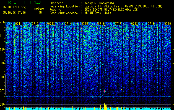
Task: Click the 0.8 kHz axis label
Action: tap(2, 77)
